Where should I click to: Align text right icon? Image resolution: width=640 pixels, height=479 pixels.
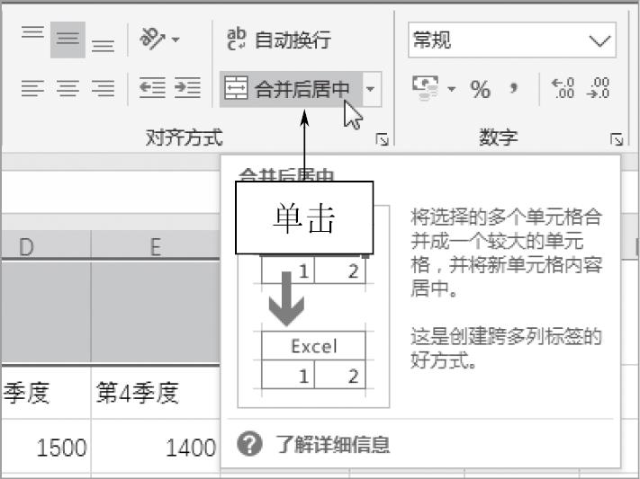click(103, 88)
